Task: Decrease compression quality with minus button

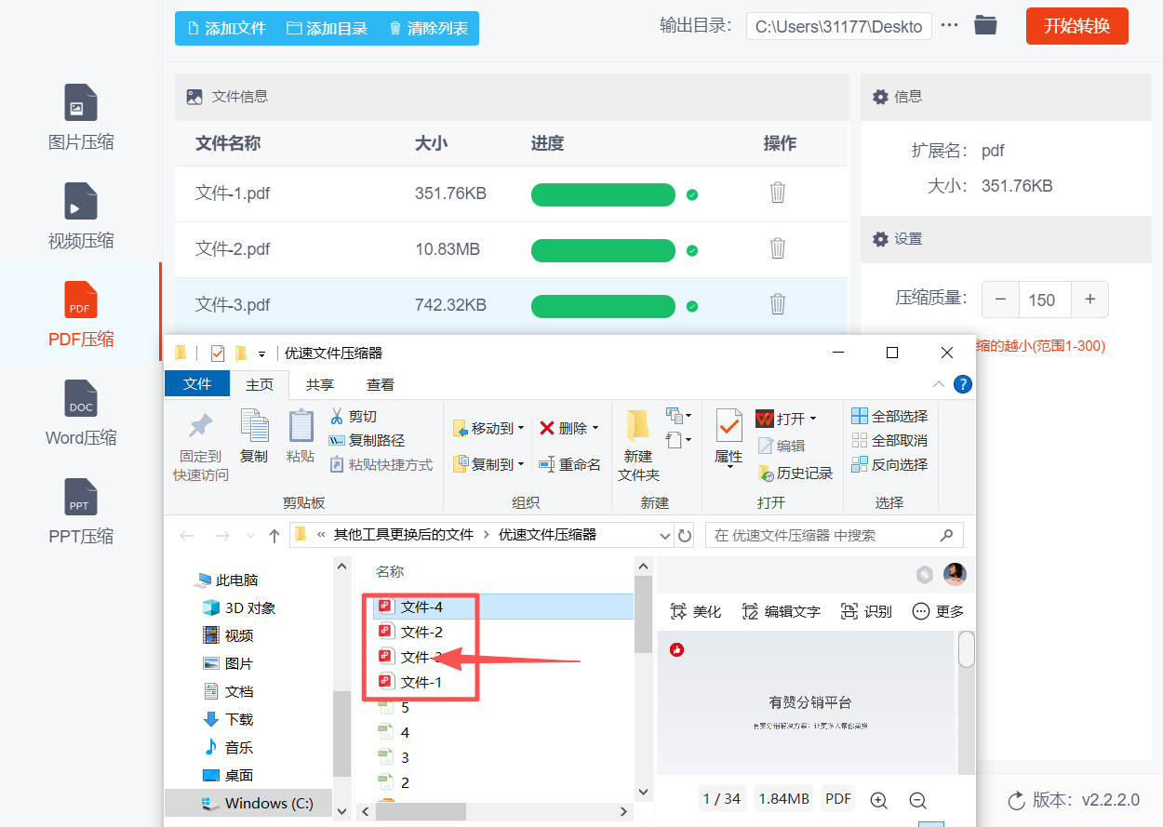Action: [x=1000, y=300]
